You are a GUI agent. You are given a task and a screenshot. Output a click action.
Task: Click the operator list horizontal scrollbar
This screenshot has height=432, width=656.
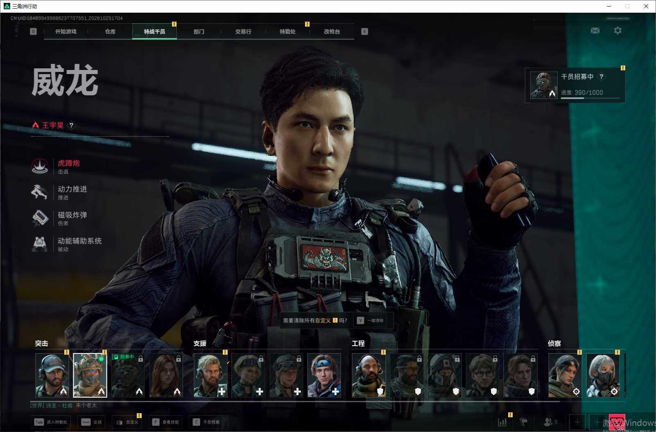click(x=295, y=401)
